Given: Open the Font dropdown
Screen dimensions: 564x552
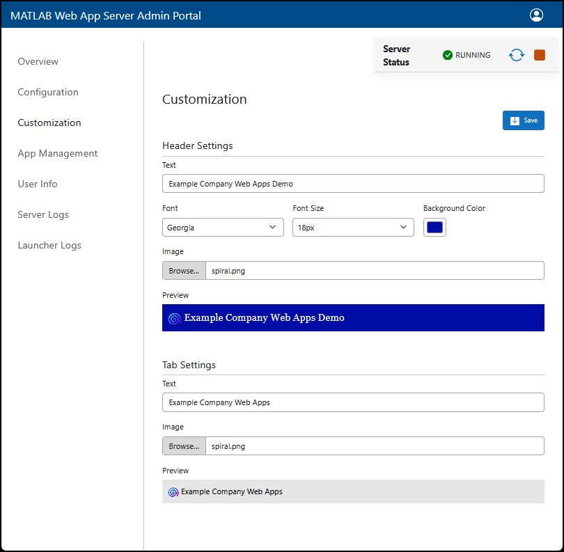Looking at the screenshot, I should [223, 227].
